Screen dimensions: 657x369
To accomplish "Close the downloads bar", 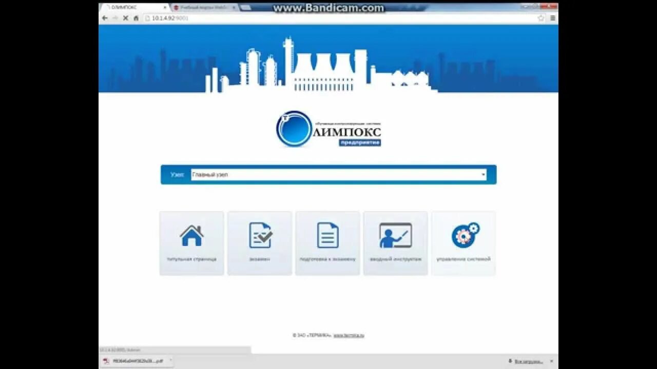I will 553,361.
